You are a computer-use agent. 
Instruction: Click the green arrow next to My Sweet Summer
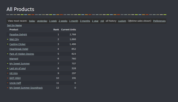tap(8, 63)
